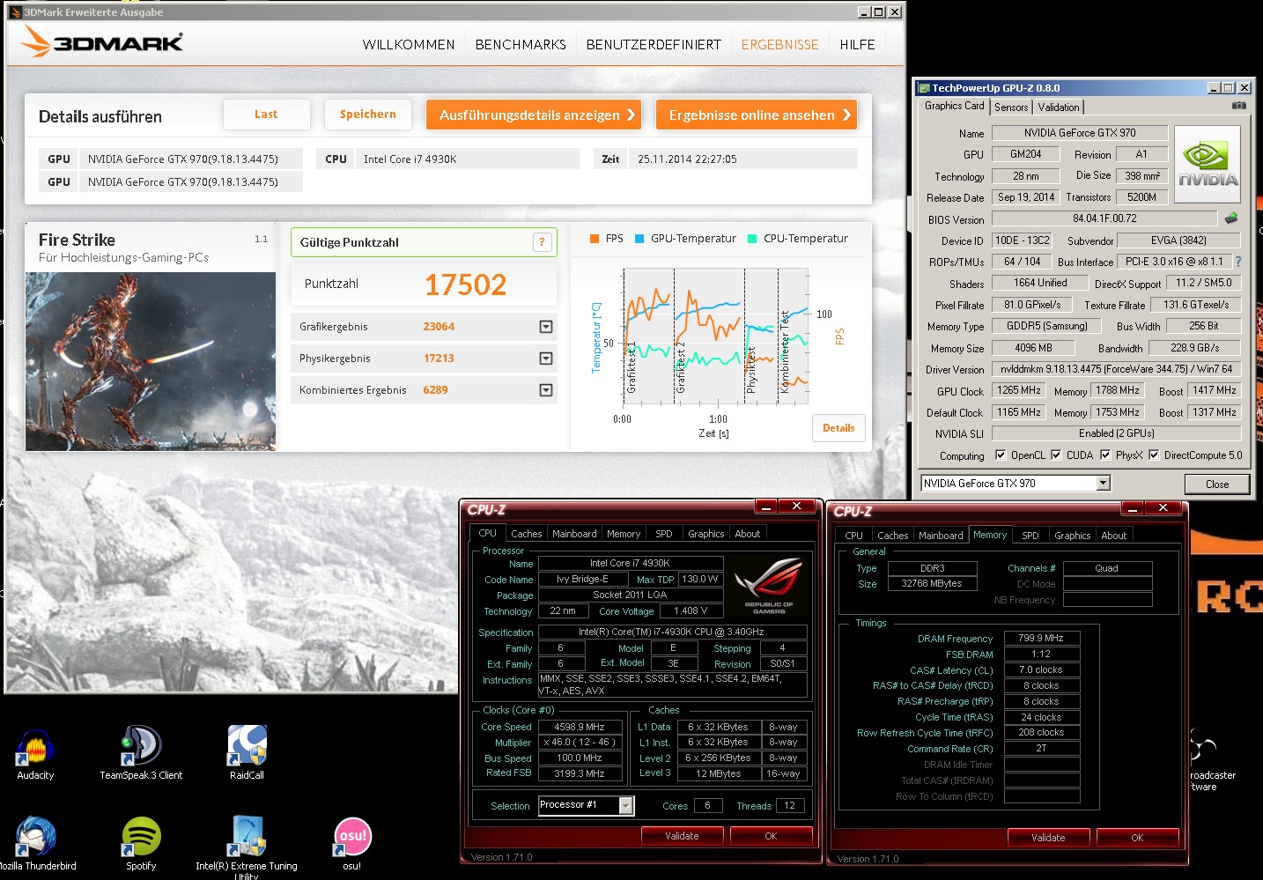Click the BIOS Version value 84.04.1F.00.72

point(1104,218)
